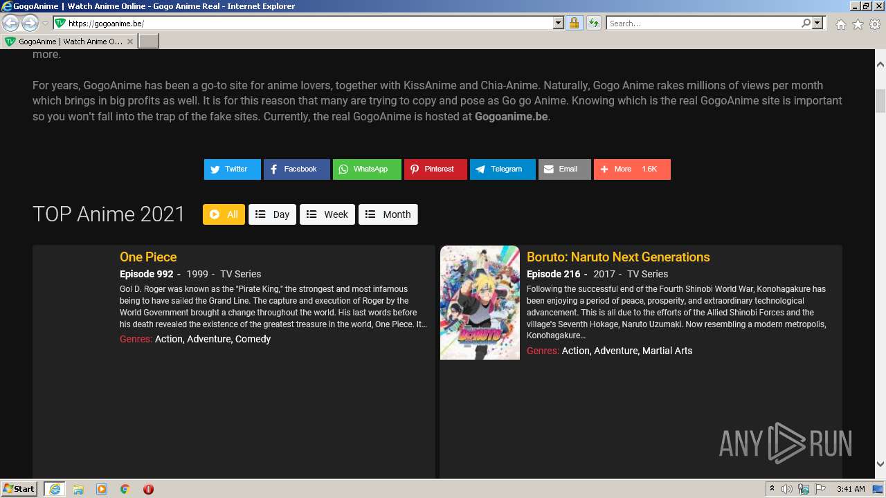Open the Comedy genre link under One Piece

pyautogui.click(x=253, y=339)
